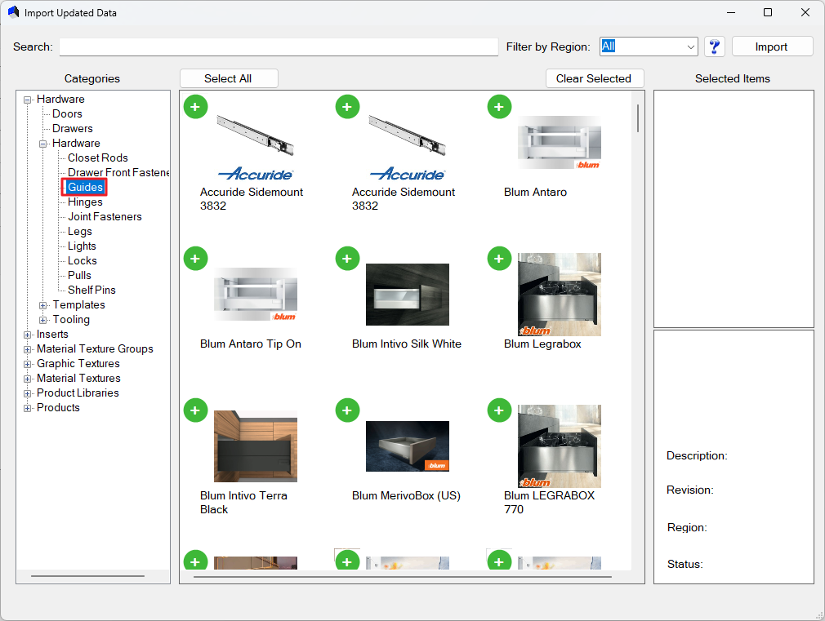Viewport: 825px width, 621px height.
Task: Click the Select All button
Action: coord(229,78)
